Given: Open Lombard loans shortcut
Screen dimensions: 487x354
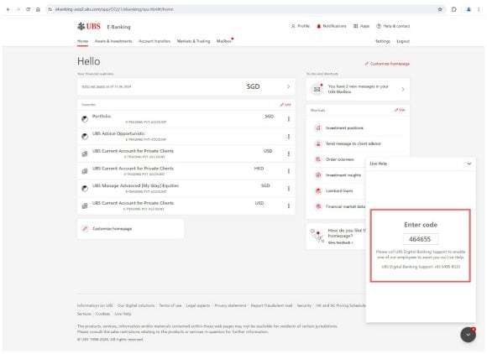Looking at the screenshot, I should [x=339, y=190].
